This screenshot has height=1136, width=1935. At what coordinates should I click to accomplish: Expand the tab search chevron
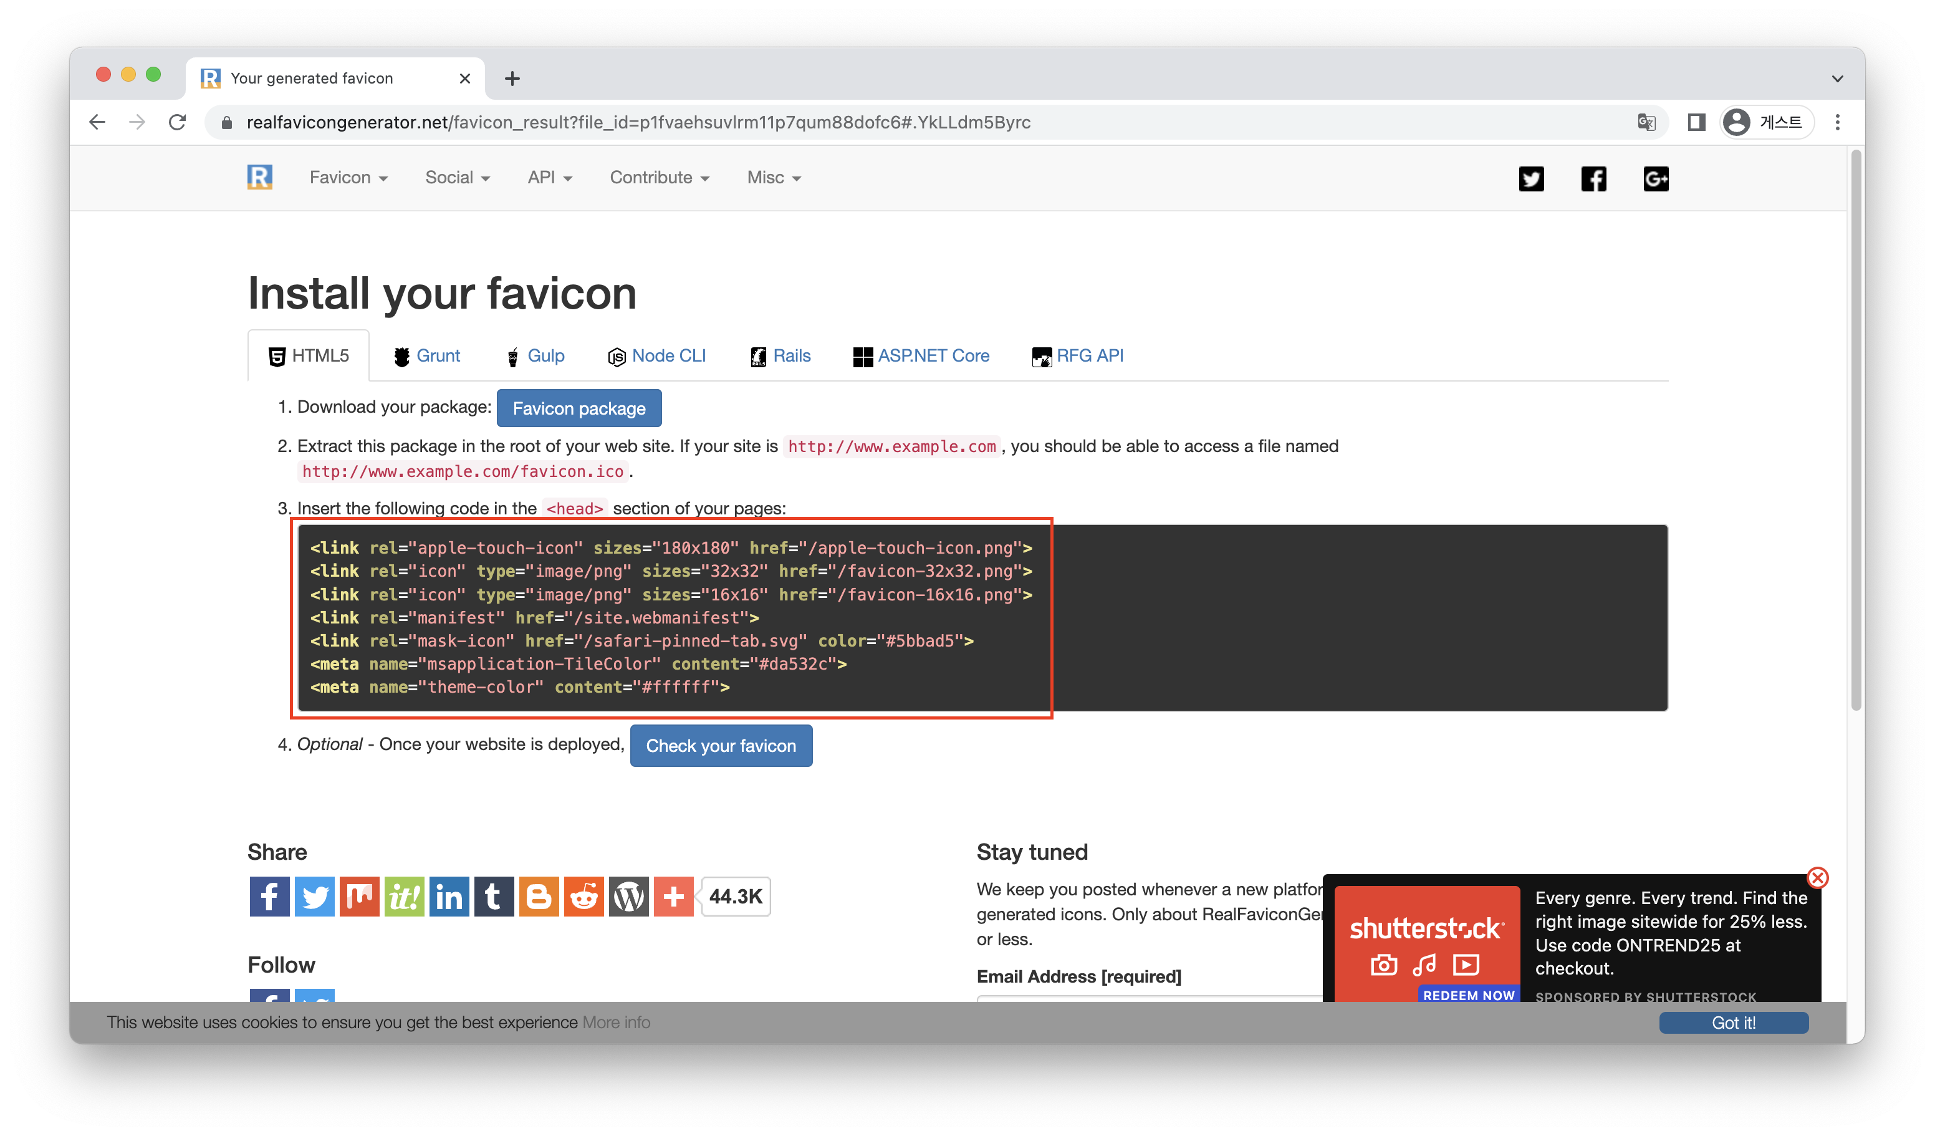tap(1837, 79)
